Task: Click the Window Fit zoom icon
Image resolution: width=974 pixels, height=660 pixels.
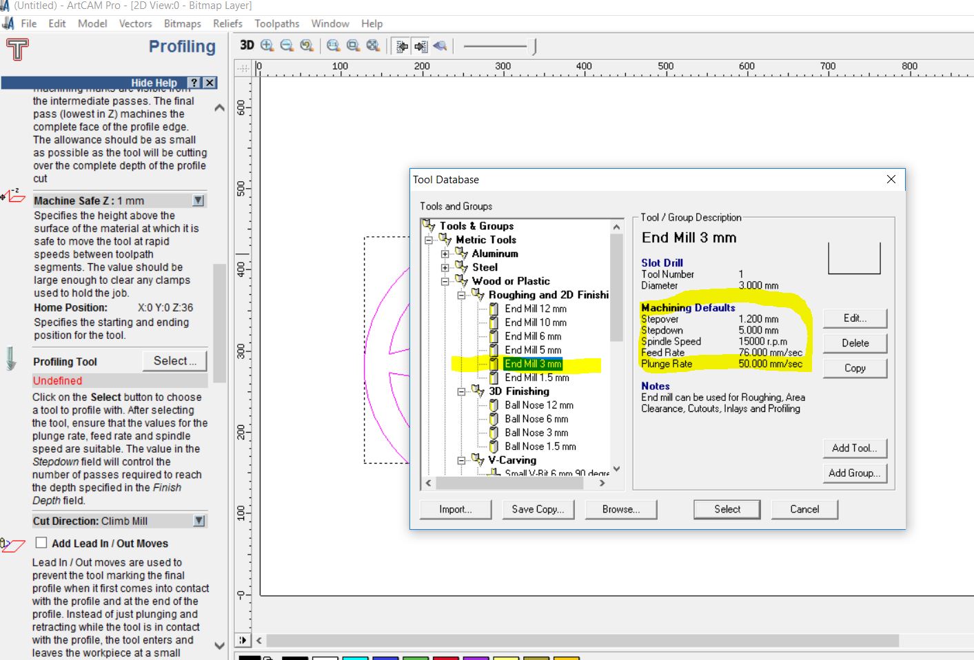Action: tap(353, 45)
